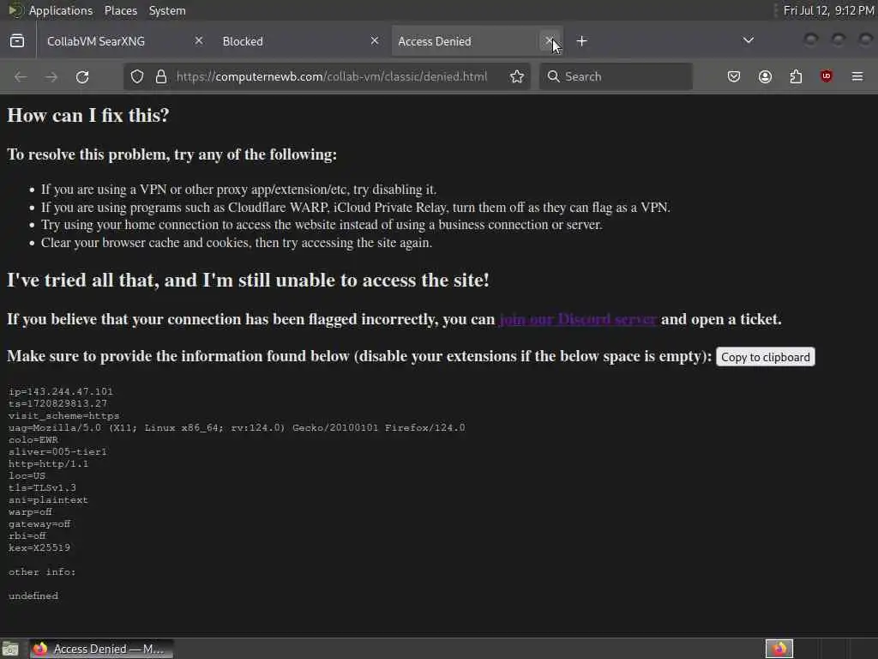
Task: Close the Blocked tab
Action: pos(375,40)
